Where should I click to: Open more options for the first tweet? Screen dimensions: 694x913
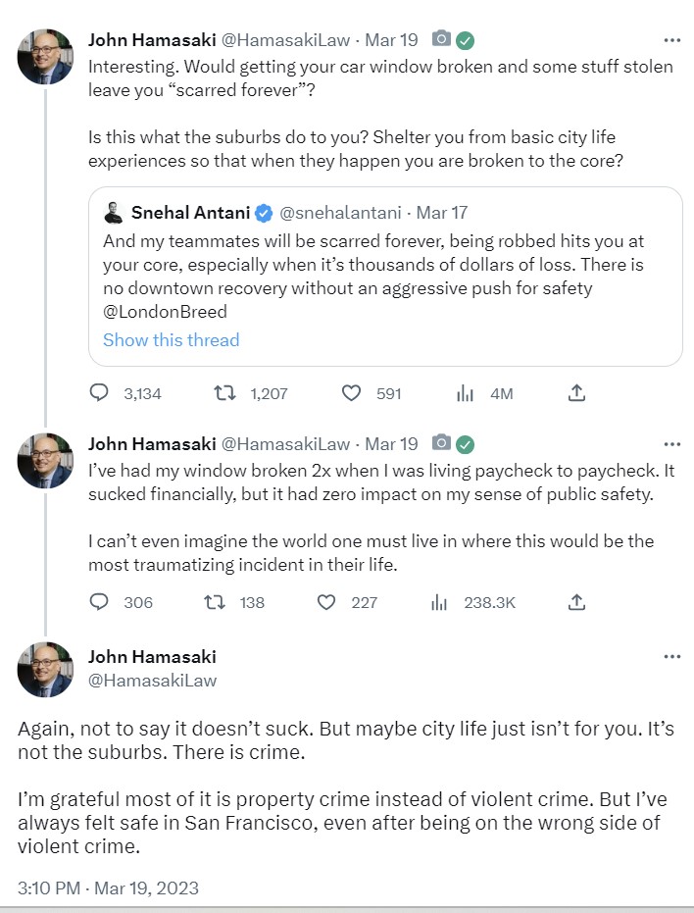[671, 40]
